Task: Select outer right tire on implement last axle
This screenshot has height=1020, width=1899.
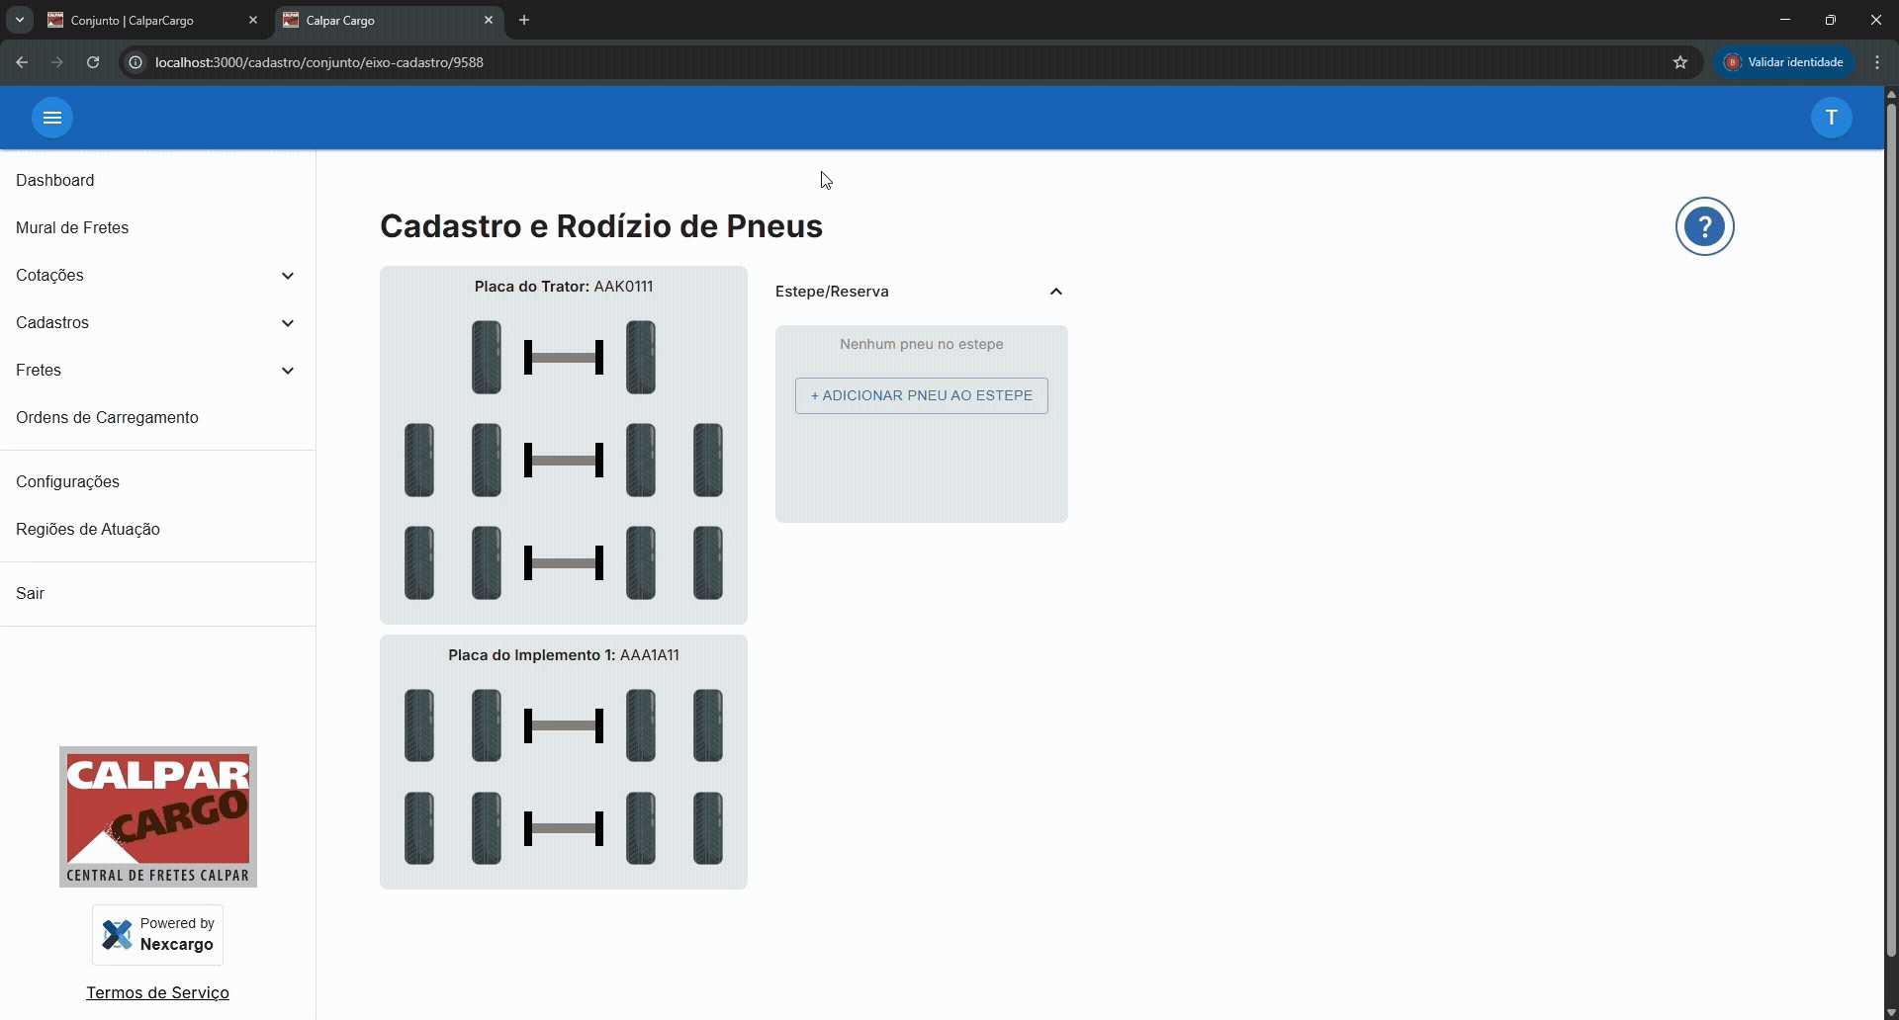Action: coord(708,828)
